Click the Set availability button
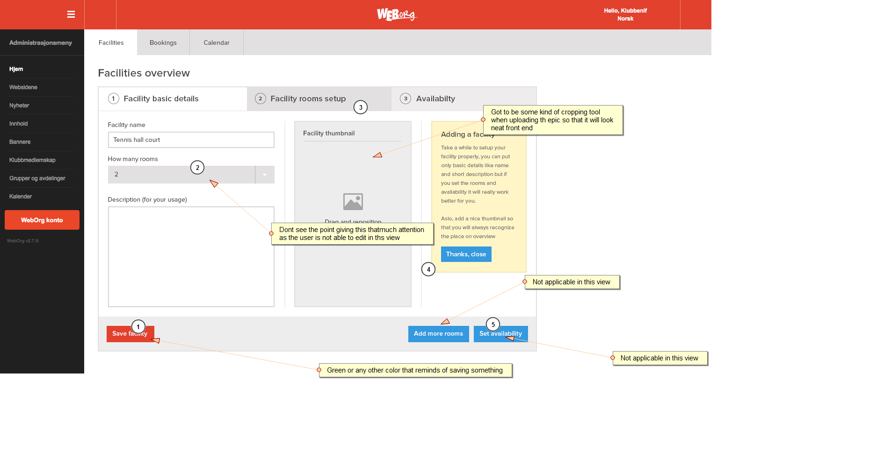The width and height of the screenshot is (869, 472). [500, 334]
